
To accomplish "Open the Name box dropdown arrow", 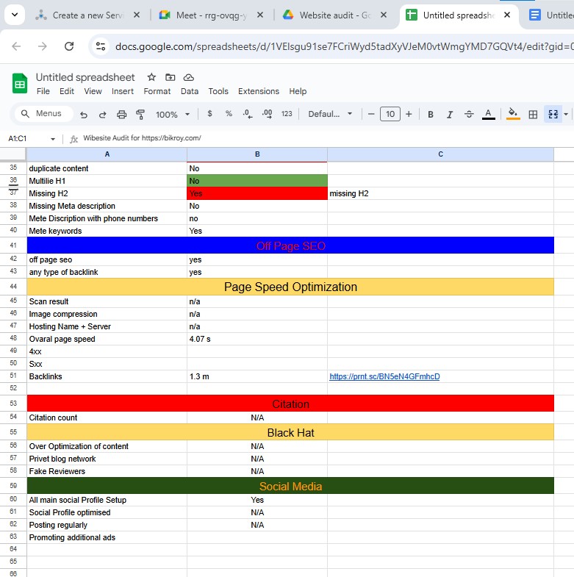I will [53, 139].
